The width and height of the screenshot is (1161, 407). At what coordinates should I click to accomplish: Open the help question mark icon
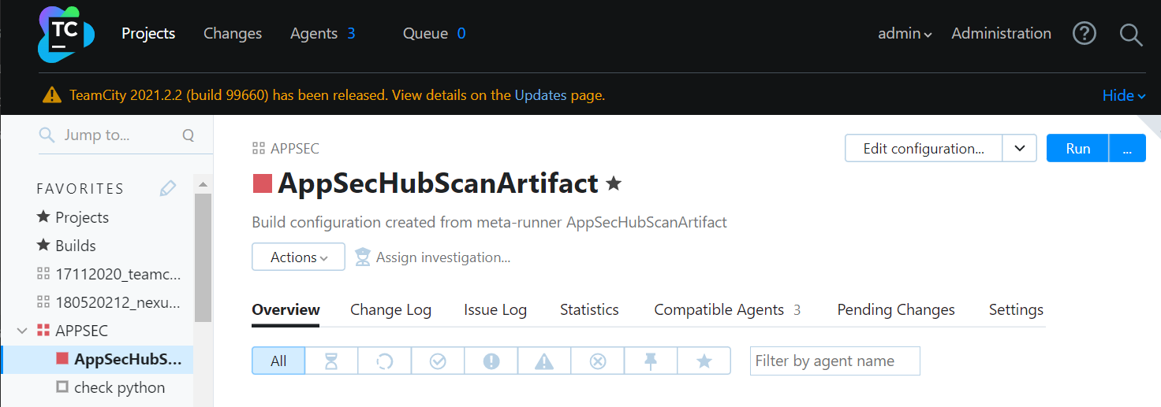[x=1084, y=34]
